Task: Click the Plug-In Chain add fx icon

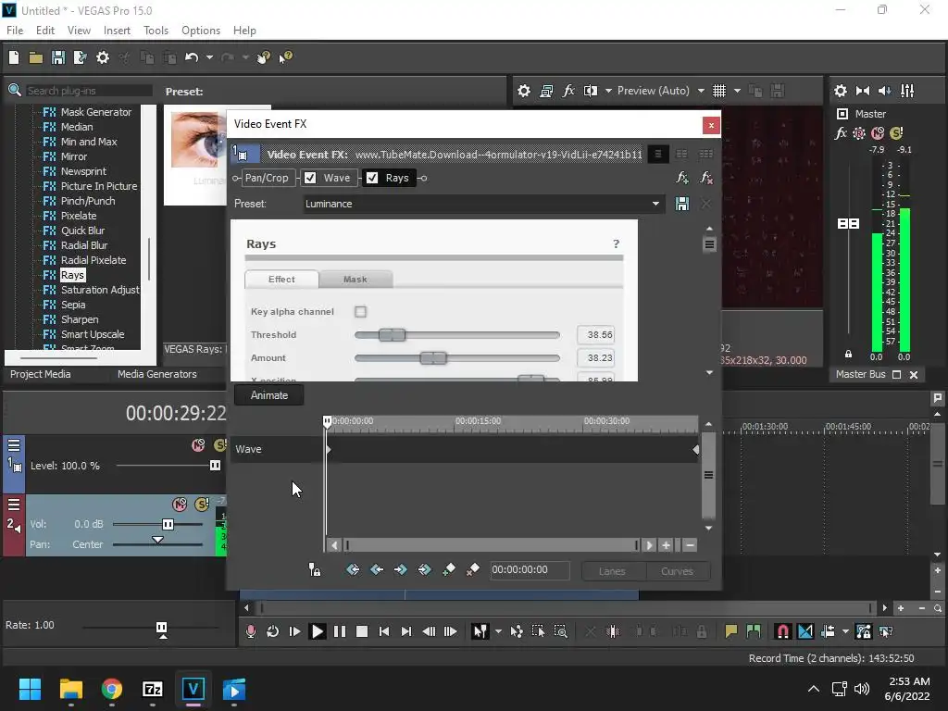Action: (682, 178)
